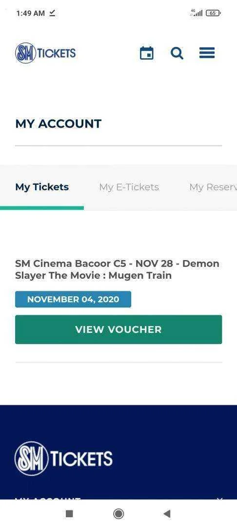
Task: Tap the Android recent apps square button
Action: pos(69,513)
